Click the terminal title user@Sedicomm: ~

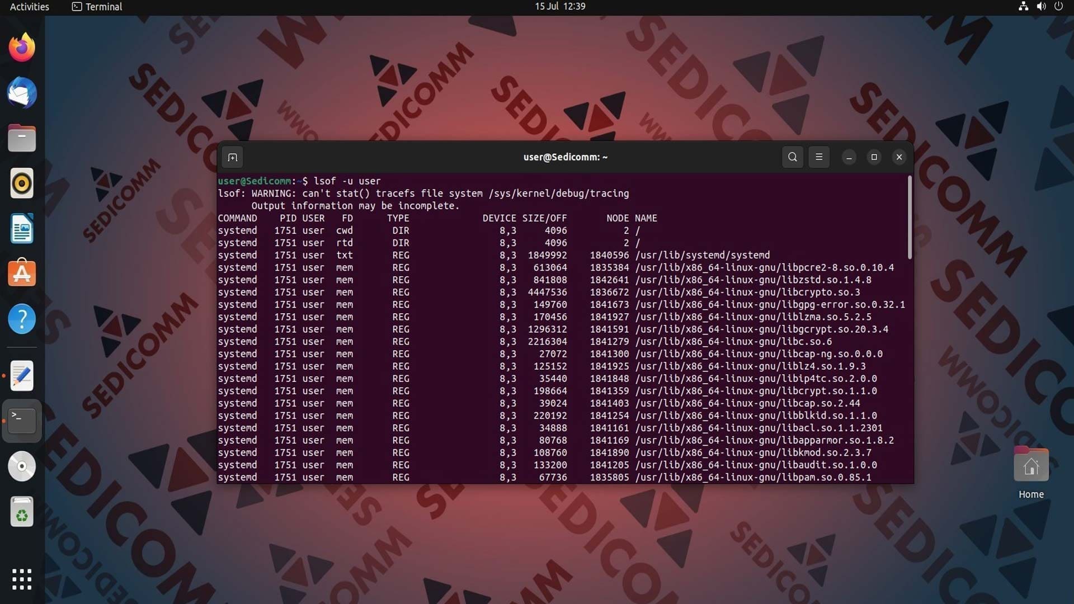tap(565, 157)
